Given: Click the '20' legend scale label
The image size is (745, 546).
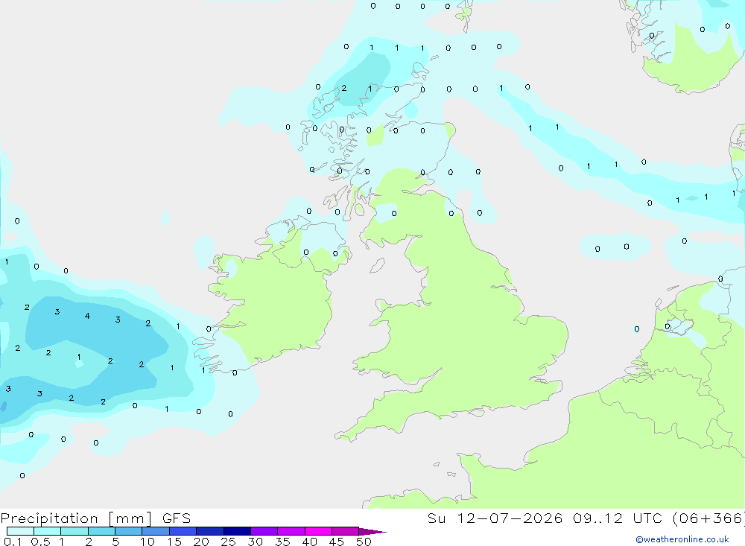Looking at the screenshot, I should click(201, 542).
